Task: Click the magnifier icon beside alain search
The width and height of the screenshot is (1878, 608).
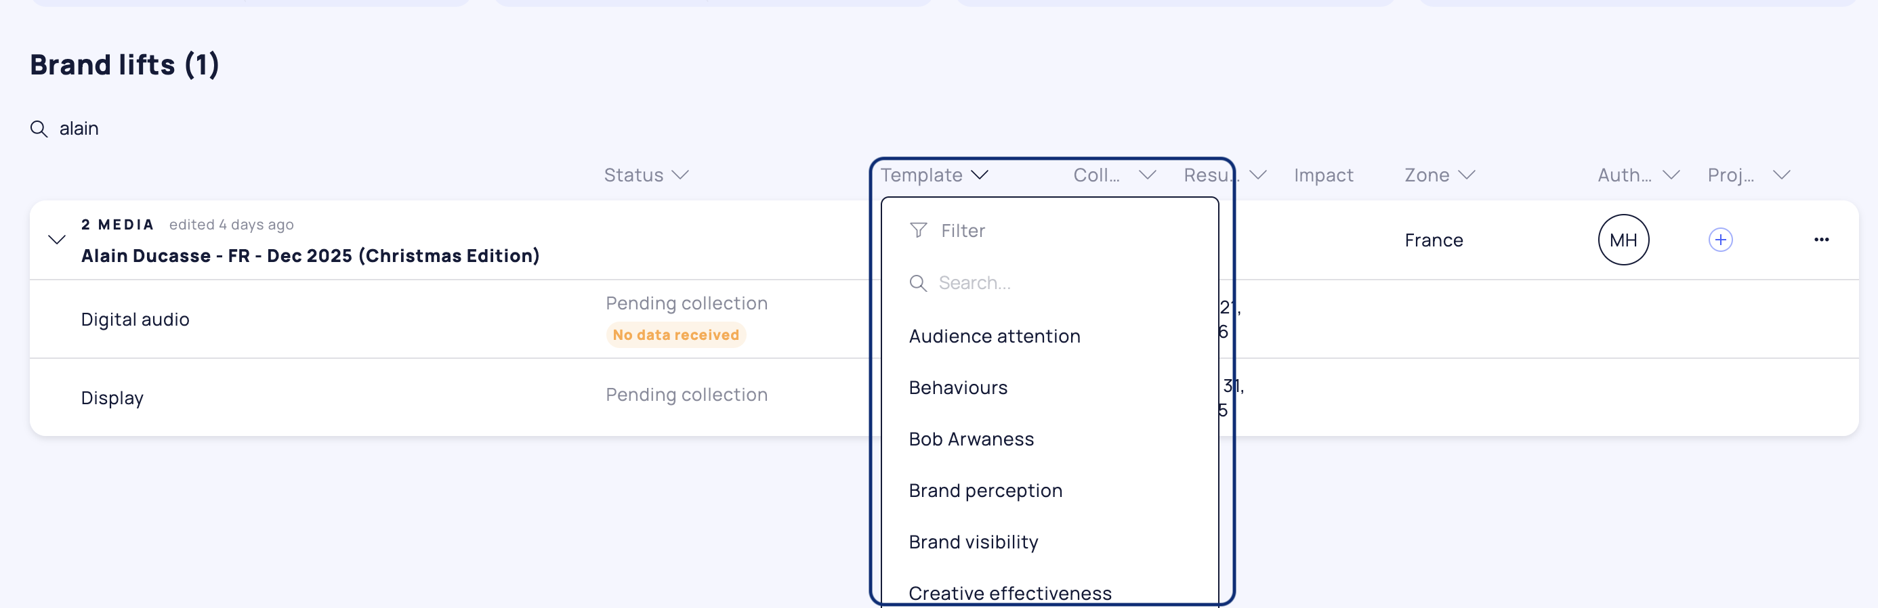Action: pyautogui.click(x=39, y=129)
